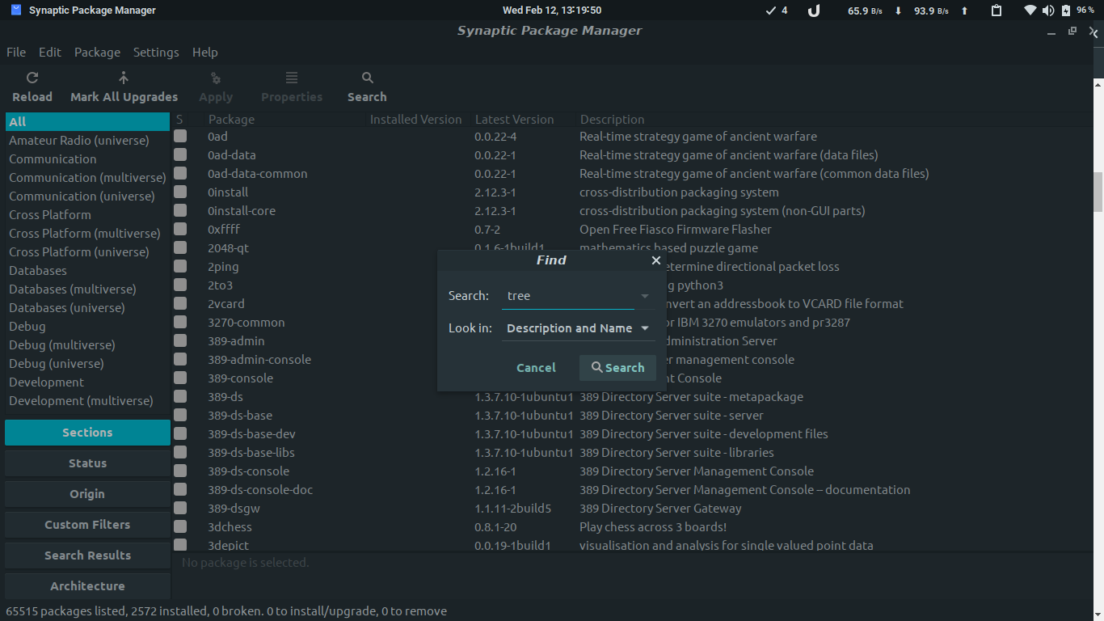Toggle checkbox for 3dchess package
Screen dimensions: 1104x621
coord(180,527)
